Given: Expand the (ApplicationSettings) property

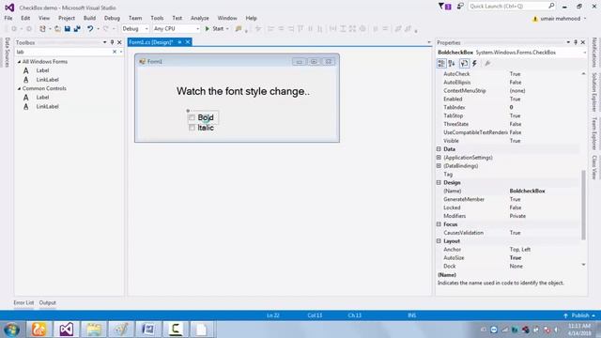Looking at the screenshot, I should tap(439, 158).
